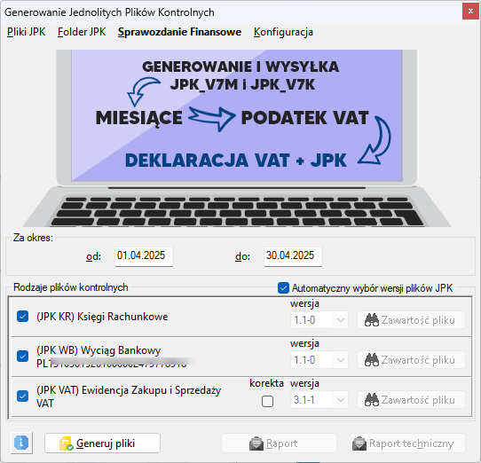Image resolution: width=481 pixels, height=463 pixels.
Task: Expand the JPK VAT wersja 3.1-1 dropdown
Action: point(319,400)
